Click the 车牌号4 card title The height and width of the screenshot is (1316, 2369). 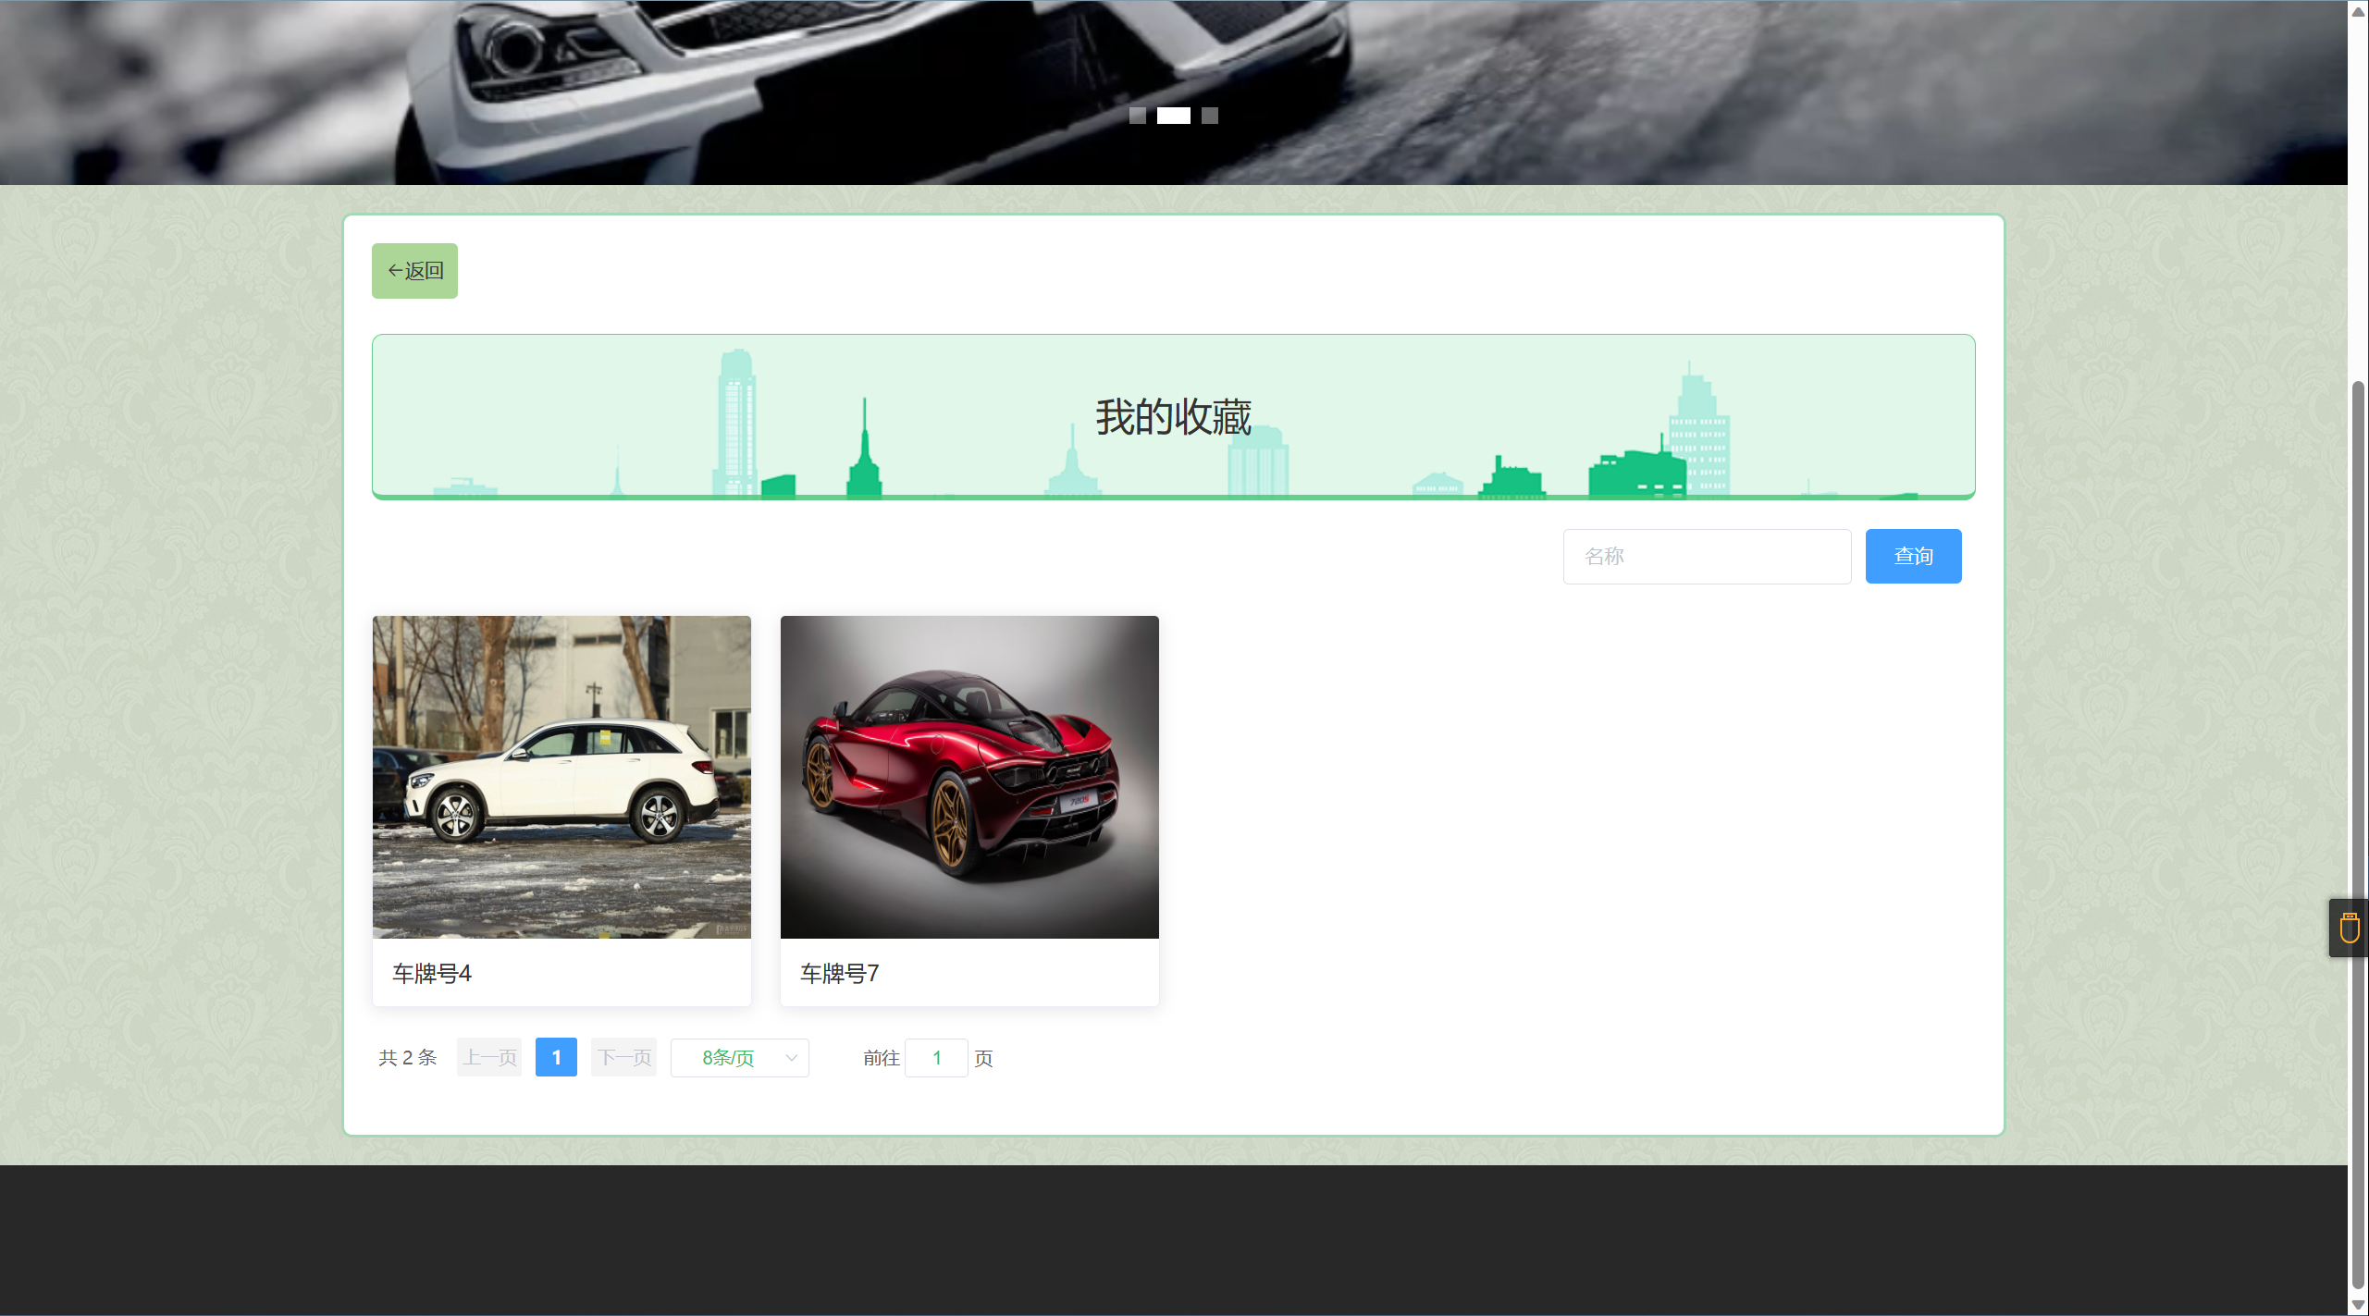[x=432, y=973]
